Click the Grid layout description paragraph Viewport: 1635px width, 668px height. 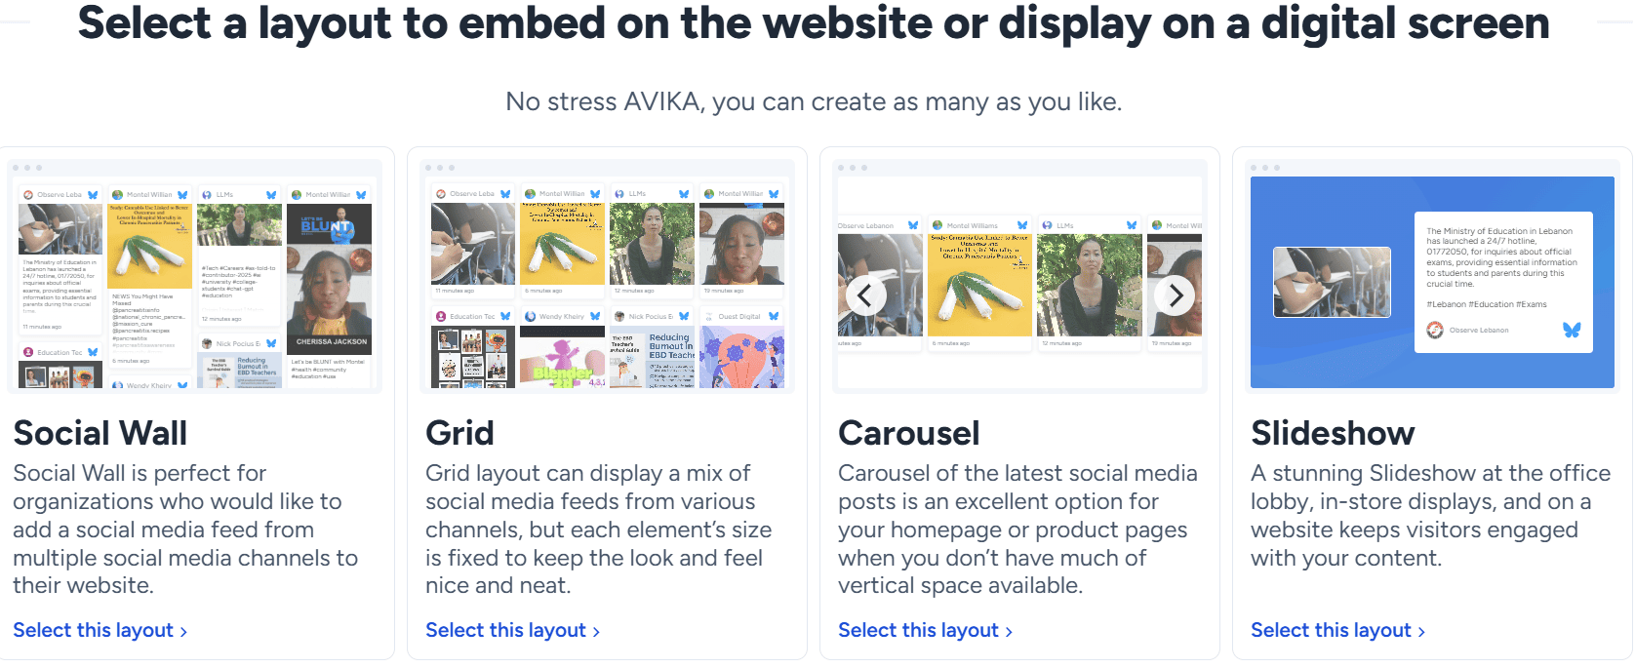(598, 530)
